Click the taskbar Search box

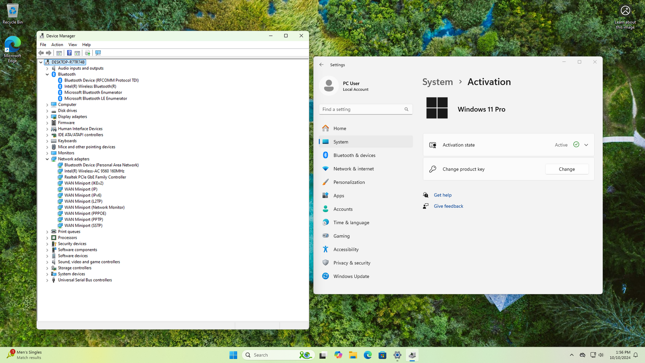[278, 355]
